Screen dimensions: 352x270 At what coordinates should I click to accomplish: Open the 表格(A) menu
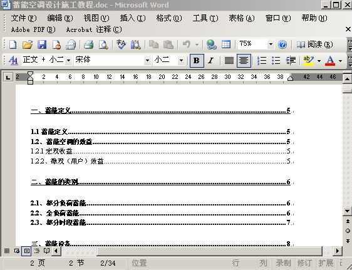pyautogui.click(x=242, y=18)
